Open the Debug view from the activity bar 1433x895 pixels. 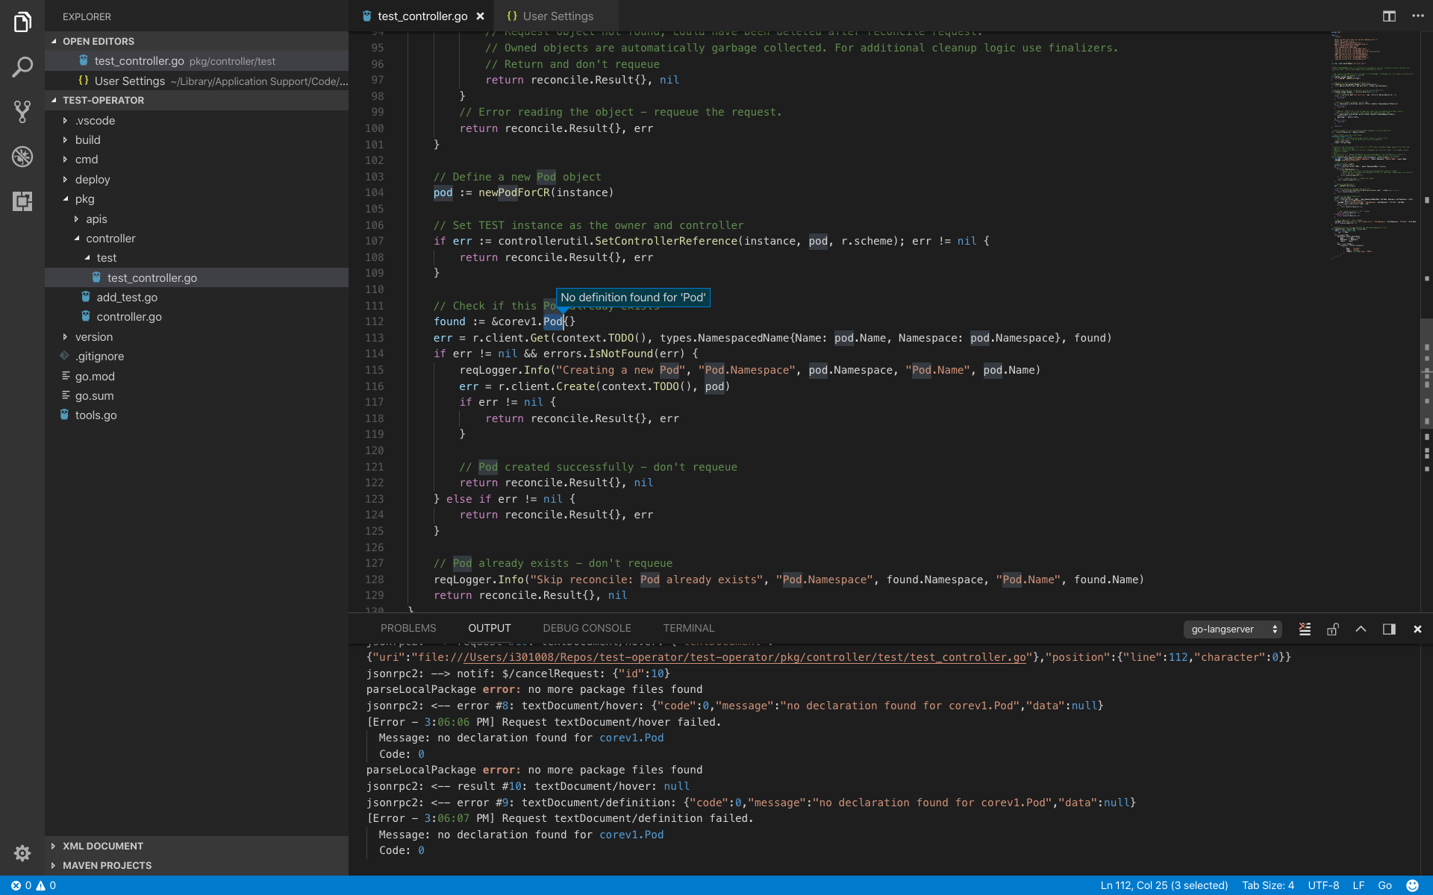coord(22,157)
